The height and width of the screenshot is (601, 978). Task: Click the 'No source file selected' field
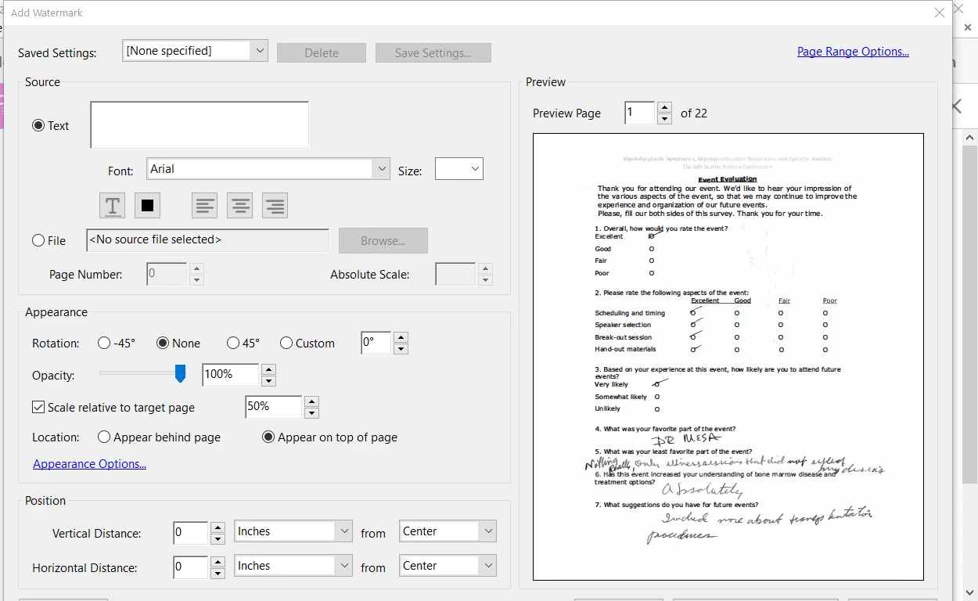click(x=207, y=240)
